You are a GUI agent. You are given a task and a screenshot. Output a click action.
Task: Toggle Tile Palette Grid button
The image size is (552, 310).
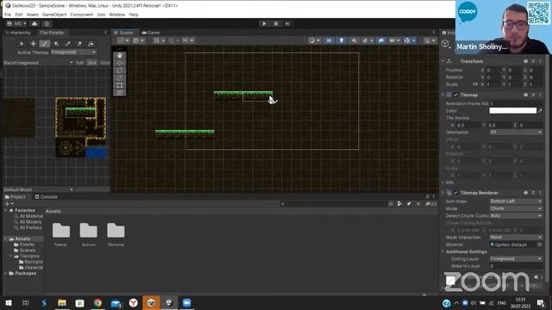[x=92, y=63]
